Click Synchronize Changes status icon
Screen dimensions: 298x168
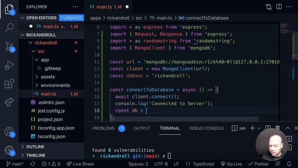[x=33, y=164]
